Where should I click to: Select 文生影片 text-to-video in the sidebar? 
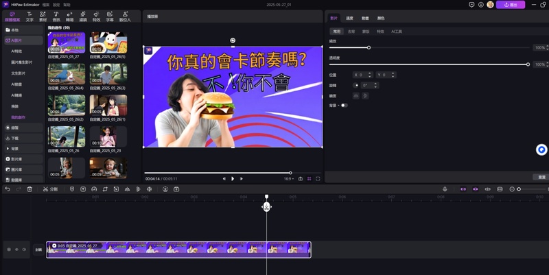(x=19, y=73)
